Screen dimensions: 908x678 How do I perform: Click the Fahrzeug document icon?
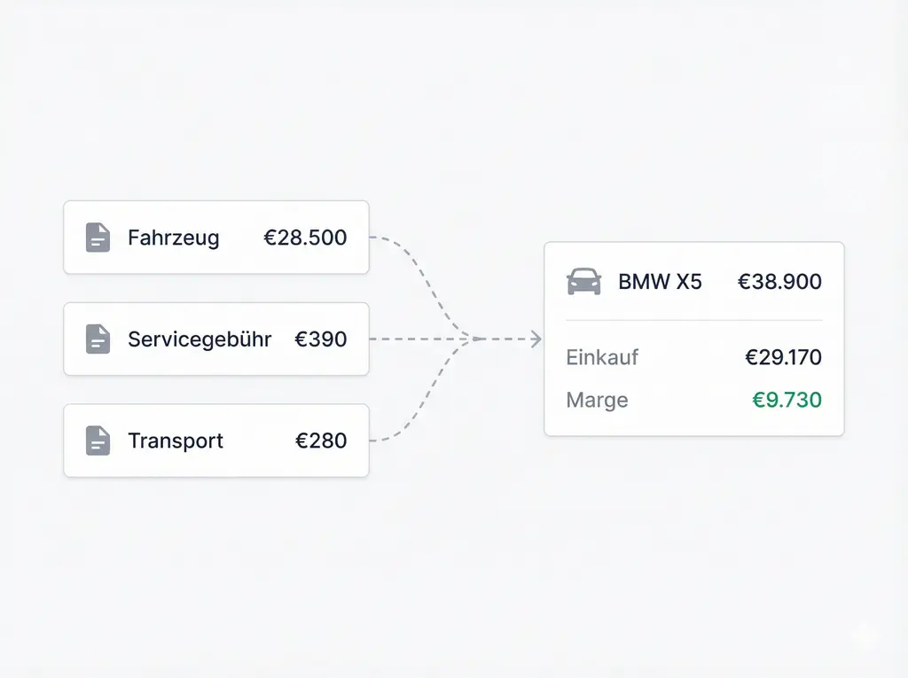pos(98,238)
